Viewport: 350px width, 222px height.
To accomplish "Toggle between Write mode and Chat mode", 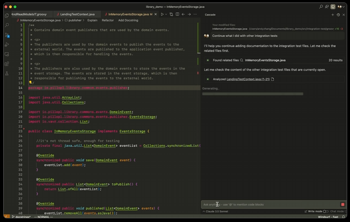I will [326, 211].
